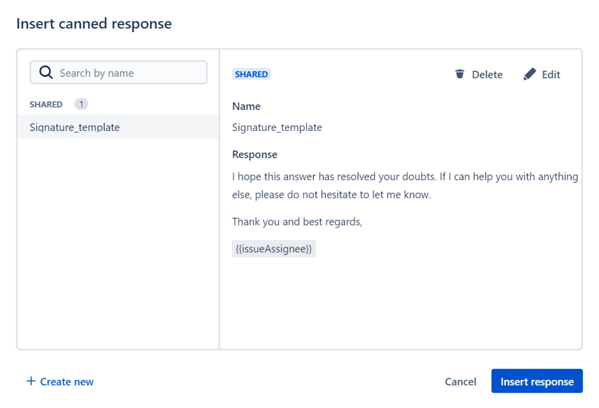Click the blue SHARED lozenge label
The height and width of the screenshot is (408, 599).
(252, 74)
